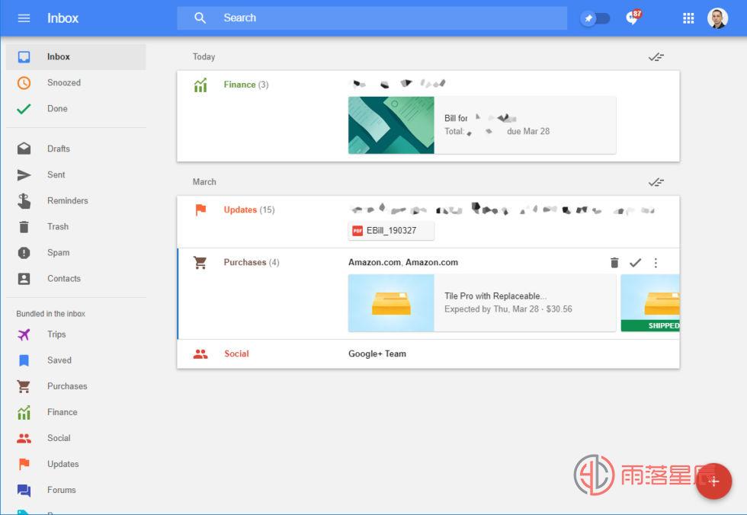Expand the Finance (3) bundle
Viewport: 747px width, 515px height.
point(245,85)
